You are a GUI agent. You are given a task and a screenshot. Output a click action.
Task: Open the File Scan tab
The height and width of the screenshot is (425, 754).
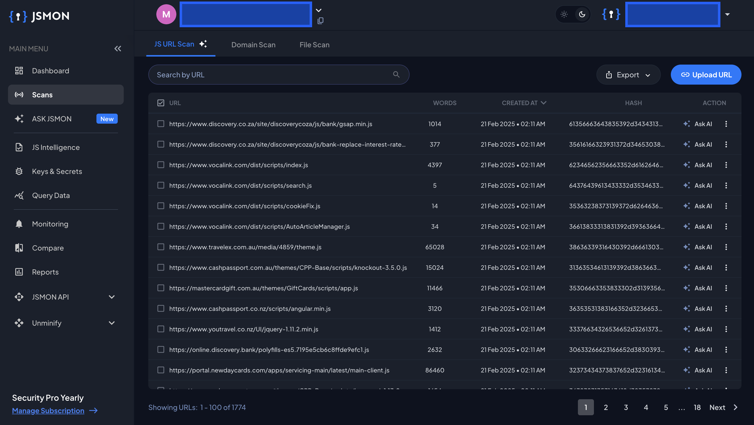click(x=314, y=45)
